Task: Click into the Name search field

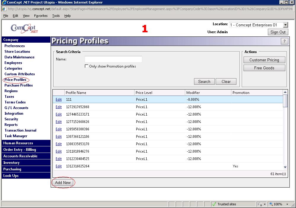Action: click(x=113, y=59)
